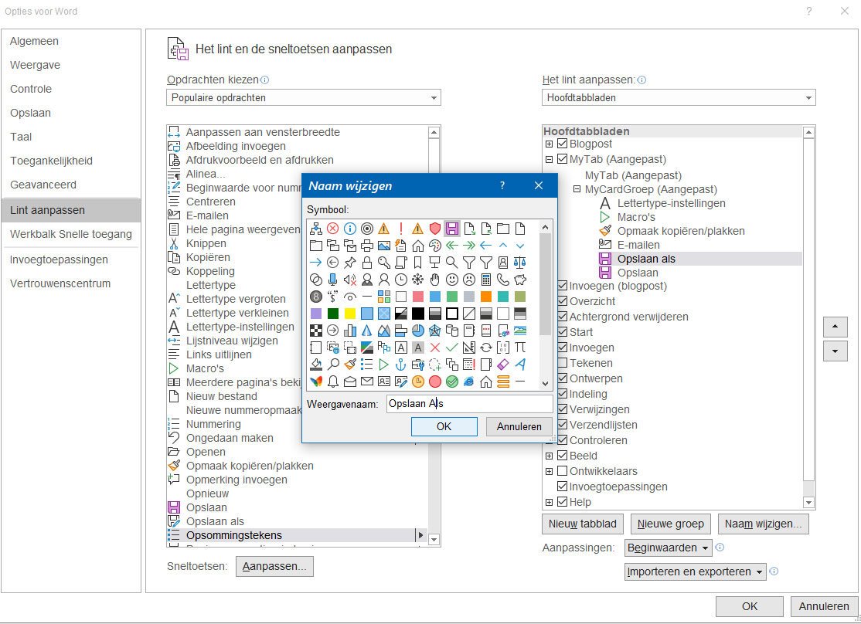Open Sneltoetsen Aanpassen... button
This screenshot has height=624, width=861.
[274, 566]
